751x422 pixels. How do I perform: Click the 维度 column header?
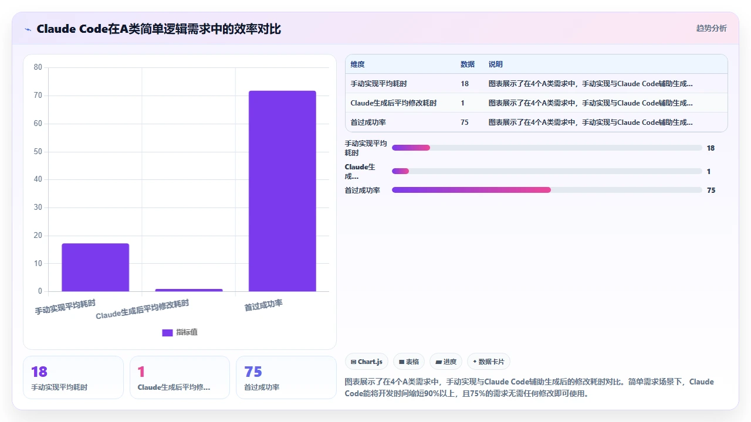pos(357,64)
